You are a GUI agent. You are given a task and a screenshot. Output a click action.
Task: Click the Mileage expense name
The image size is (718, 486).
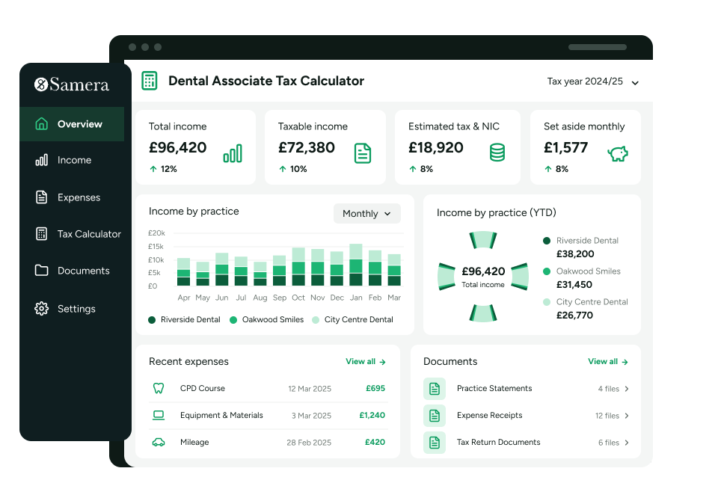194,442
